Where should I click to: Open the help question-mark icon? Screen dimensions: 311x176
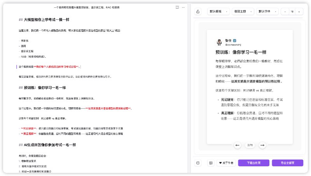(x=198, y=163)
